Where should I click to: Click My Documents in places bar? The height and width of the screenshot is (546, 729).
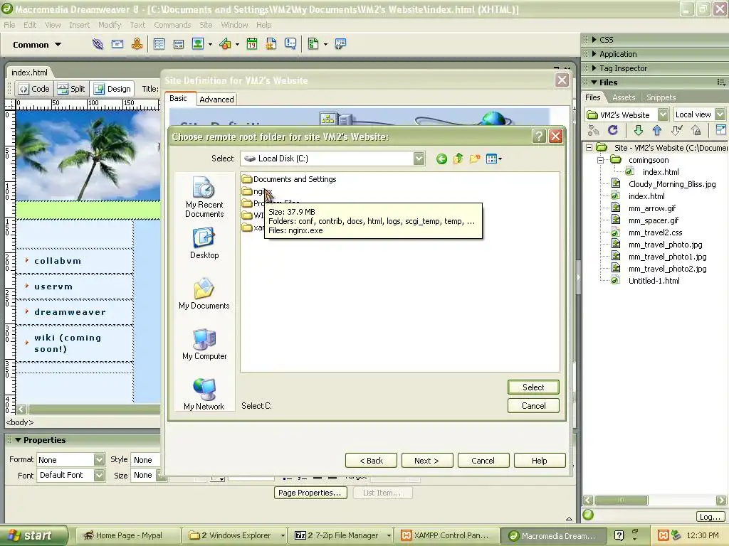(204, 294)
